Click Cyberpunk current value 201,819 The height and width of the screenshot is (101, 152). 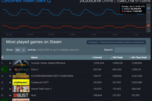pos(98,83)
